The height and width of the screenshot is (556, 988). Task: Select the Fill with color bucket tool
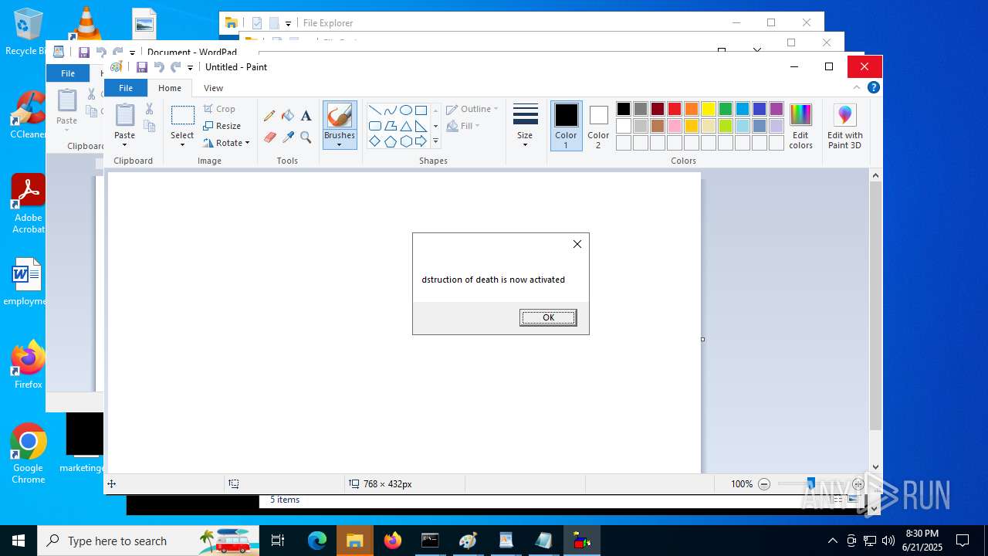288,116
